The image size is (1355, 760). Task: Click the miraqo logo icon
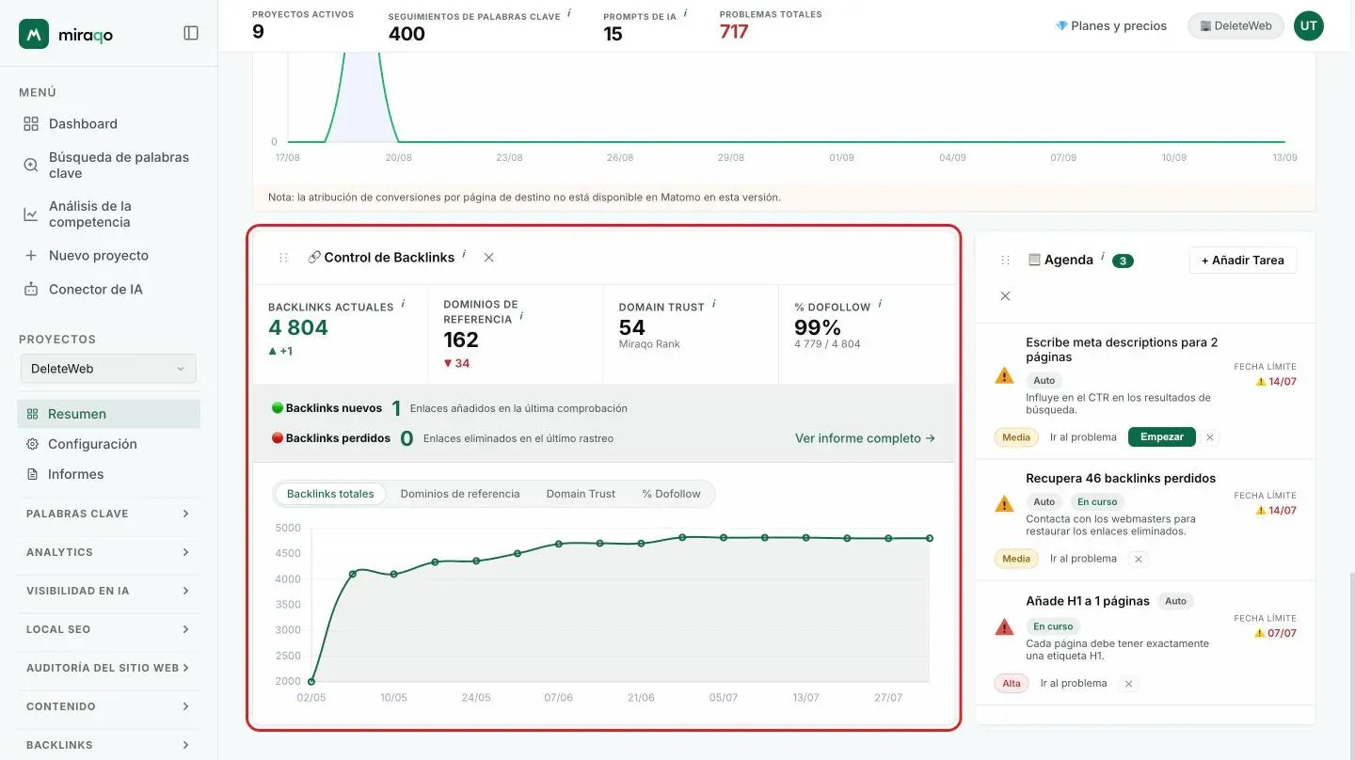click(34, 34)
